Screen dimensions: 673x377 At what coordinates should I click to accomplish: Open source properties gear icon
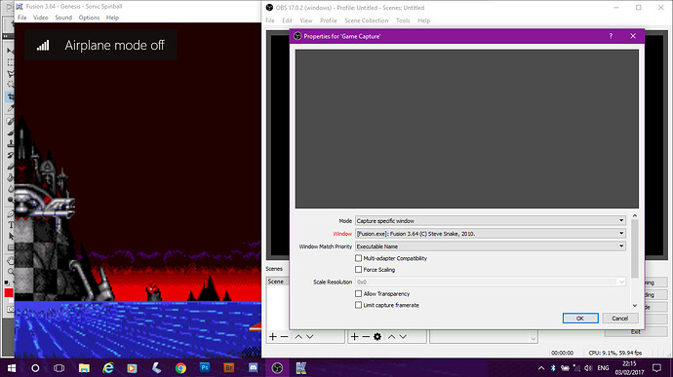[x=377, y=337]
